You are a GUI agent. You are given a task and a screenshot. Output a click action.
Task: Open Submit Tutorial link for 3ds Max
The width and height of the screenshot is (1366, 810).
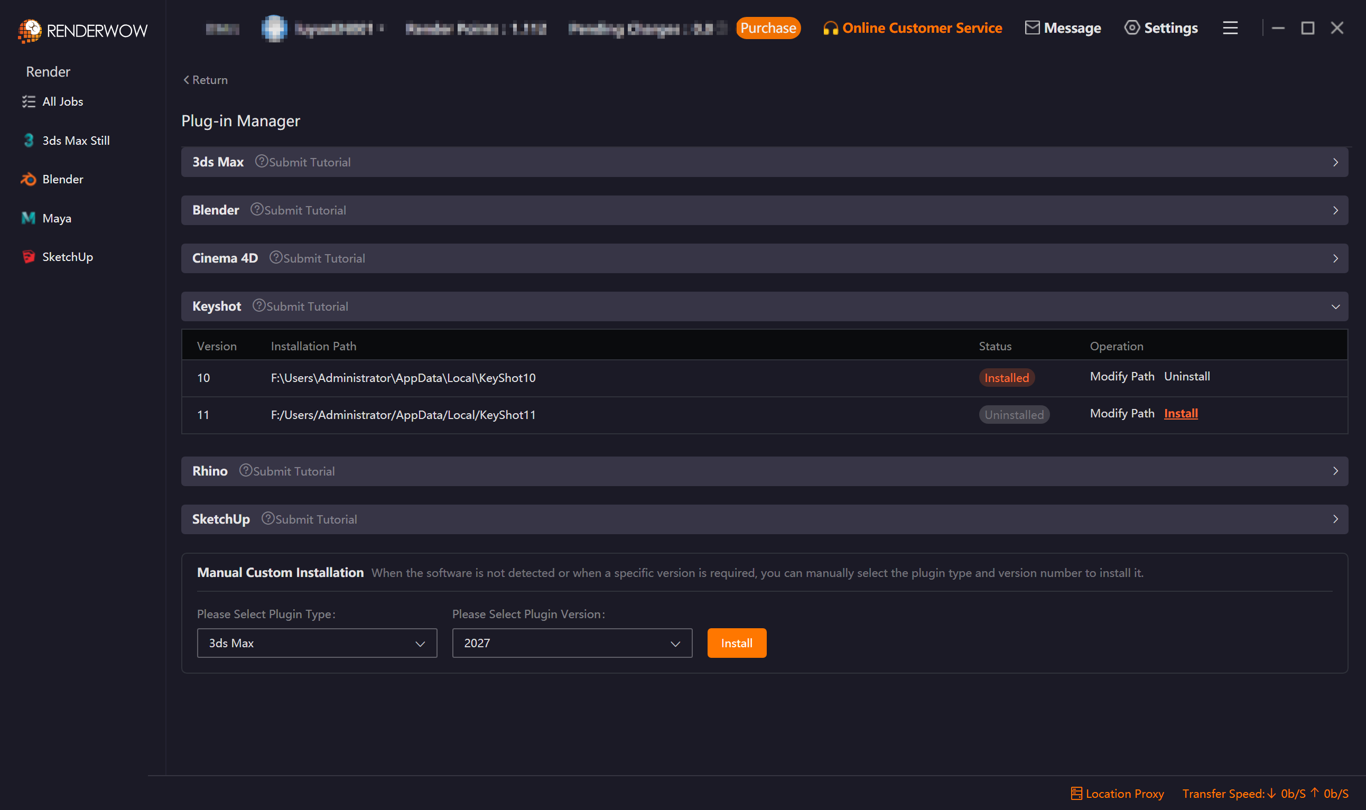[310, 162]
